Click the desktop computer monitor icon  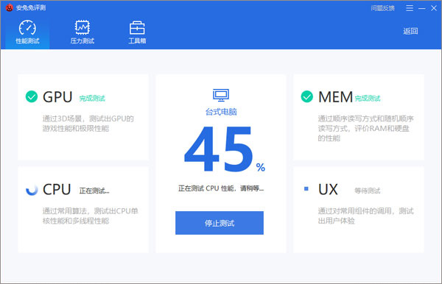pyautogui.click(x=221, y=95)
